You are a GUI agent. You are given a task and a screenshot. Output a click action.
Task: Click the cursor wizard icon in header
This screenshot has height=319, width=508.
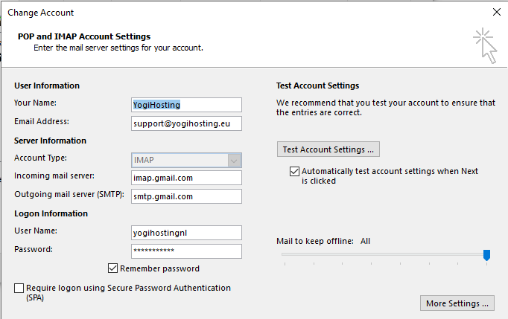(485, 45)
